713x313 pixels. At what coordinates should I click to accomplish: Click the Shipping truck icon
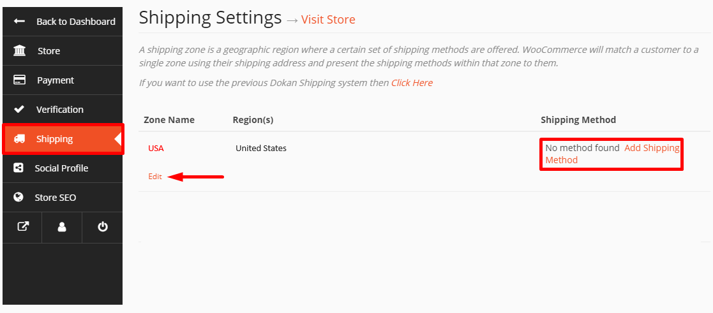20,139
